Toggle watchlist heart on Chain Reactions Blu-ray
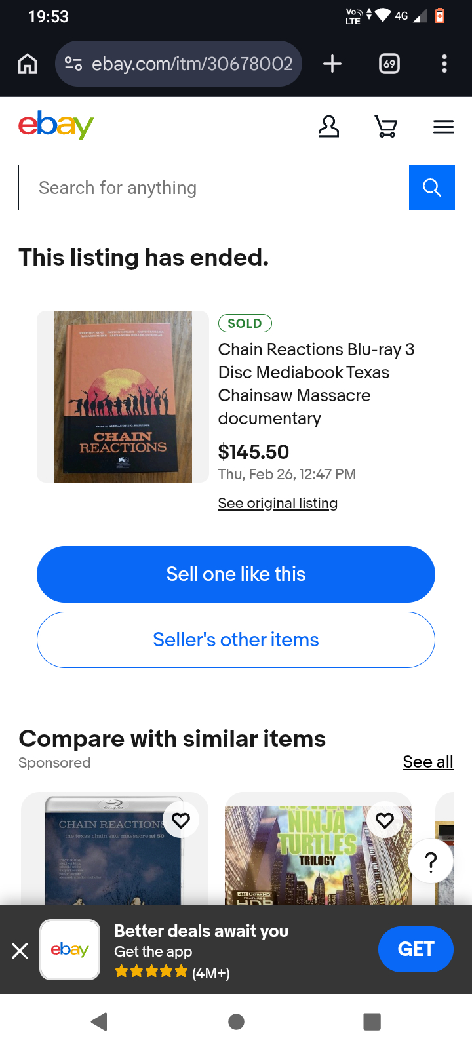The height and width of the screenshot is (1049, 472). pos(181,820)
